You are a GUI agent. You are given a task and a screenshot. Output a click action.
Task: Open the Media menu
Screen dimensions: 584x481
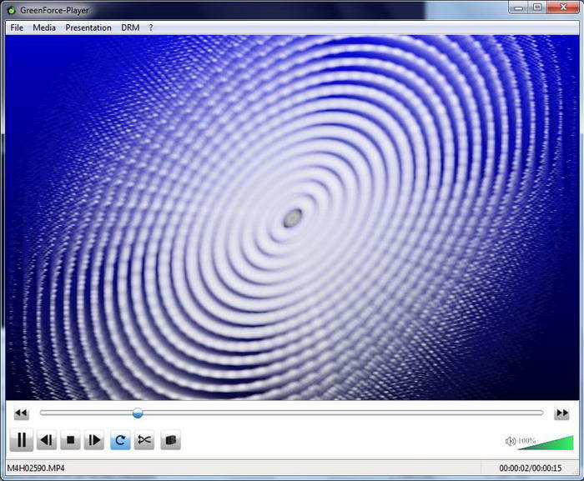[x=44, y=28]
